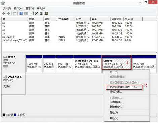Choose 删除卷(D)... in context menu
Screen dimensions: 158x123
point(116,107)
